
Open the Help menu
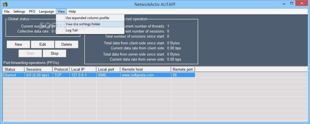click(x=72, y=12)
